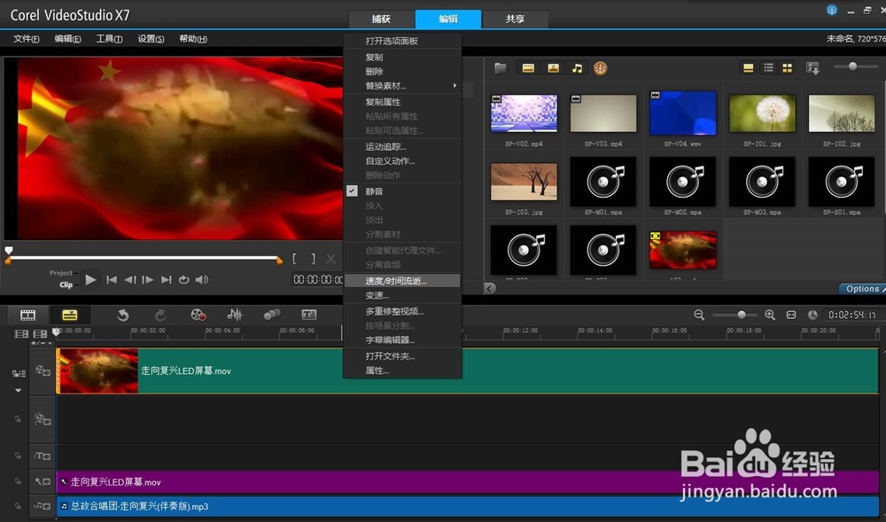Click the scissors split clip icon
Viewport: 886px width, 522px height.
pyautogui.click(x=330, y=259)
